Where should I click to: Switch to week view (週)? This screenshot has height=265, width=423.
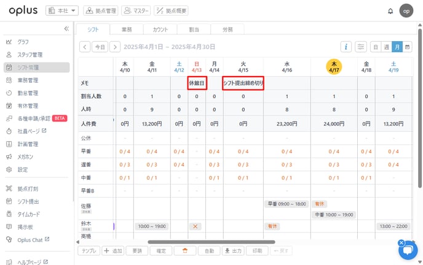point(387,47)
